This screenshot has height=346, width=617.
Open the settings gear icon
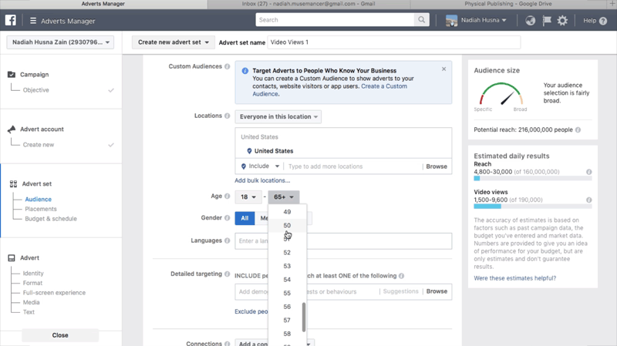tap(562, 21)
